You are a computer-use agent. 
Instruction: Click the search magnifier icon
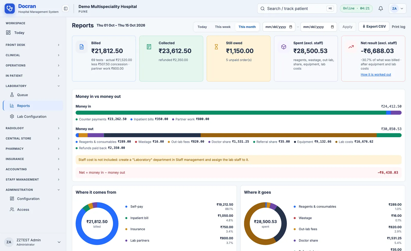(x=263, y=8)
